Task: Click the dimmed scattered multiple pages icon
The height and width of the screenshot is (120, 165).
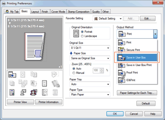Action: (x=23, y=83)
